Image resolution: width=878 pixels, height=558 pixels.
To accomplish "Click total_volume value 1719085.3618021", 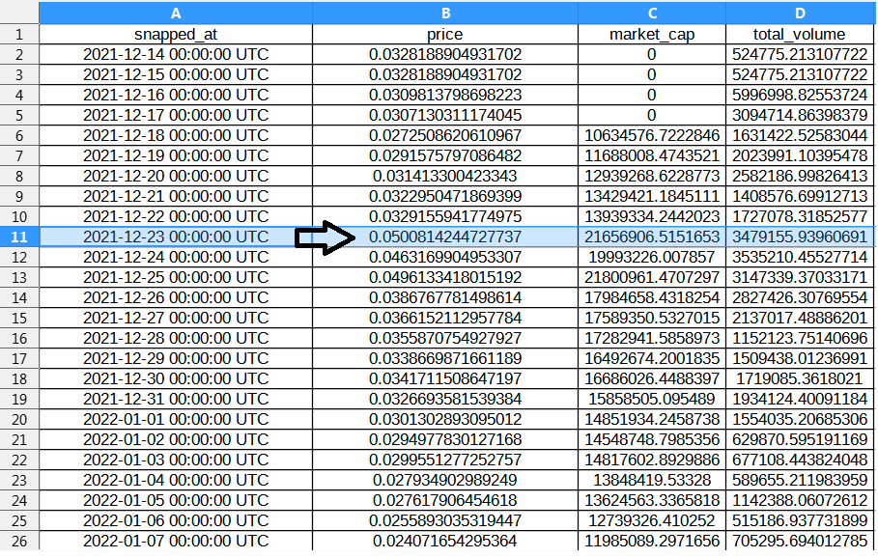I will click(800, 378).
